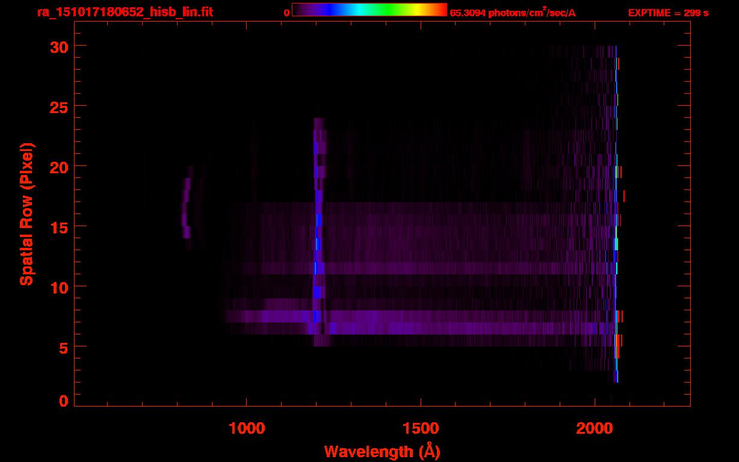
Task: Click the 1000 wavelength tick label
Action: (x=246, y=428)
